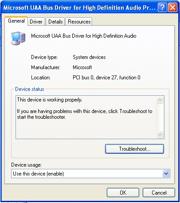The image size is (180, 203).
Task: Dismiss dialog with the Cancel button
Action: tap(159, 193)
